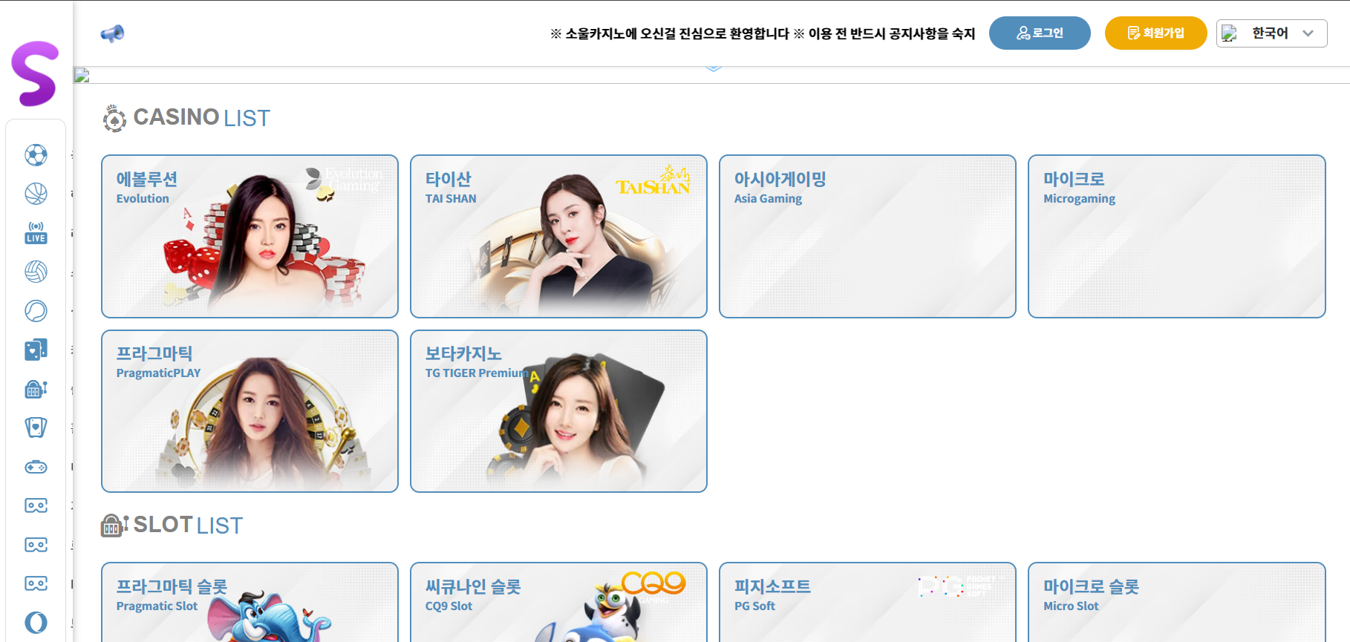This screenshot has width=1350, height=642.
Task: Click the megaphone announcement icon
Action: click(112, 33)
